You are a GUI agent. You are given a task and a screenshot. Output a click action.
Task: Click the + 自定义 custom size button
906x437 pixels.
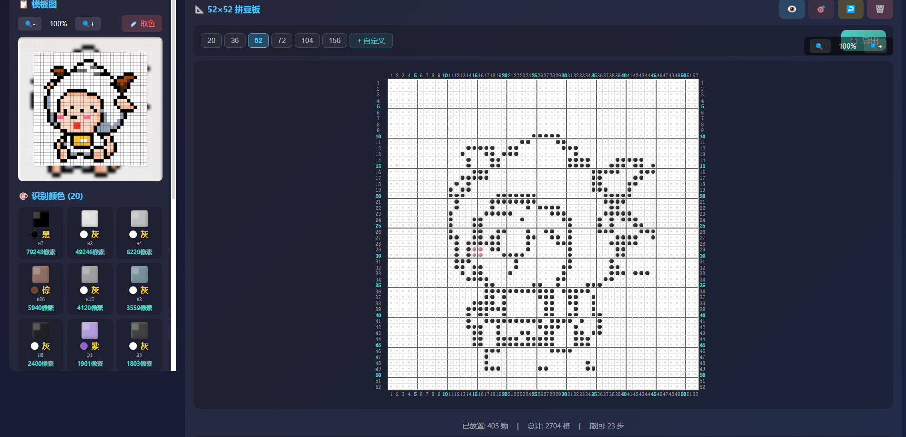coord(371,41)
